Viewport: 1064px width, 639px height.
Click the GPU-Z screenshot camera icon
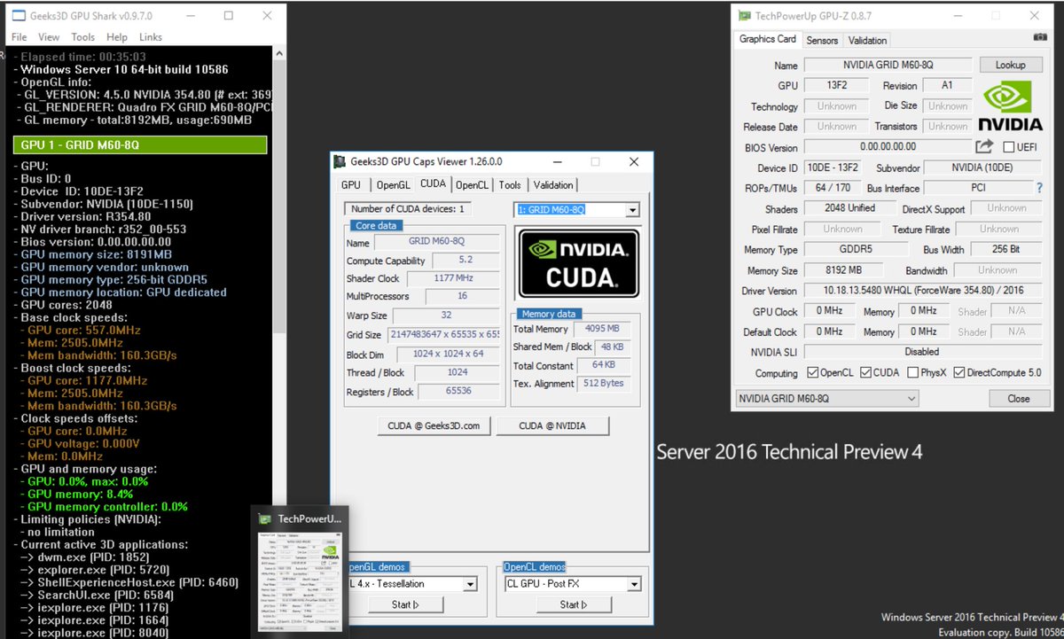1039,38
